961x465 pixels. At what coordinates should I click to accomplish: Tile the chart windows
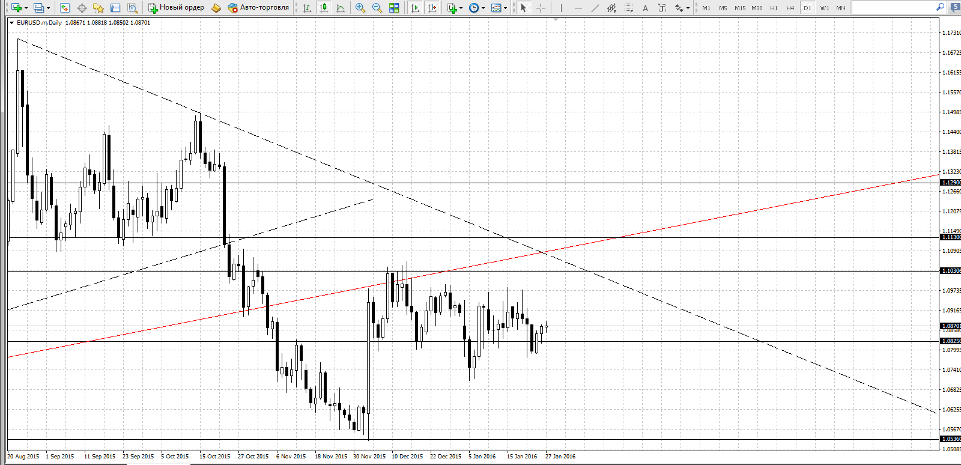tap(394, 8)
